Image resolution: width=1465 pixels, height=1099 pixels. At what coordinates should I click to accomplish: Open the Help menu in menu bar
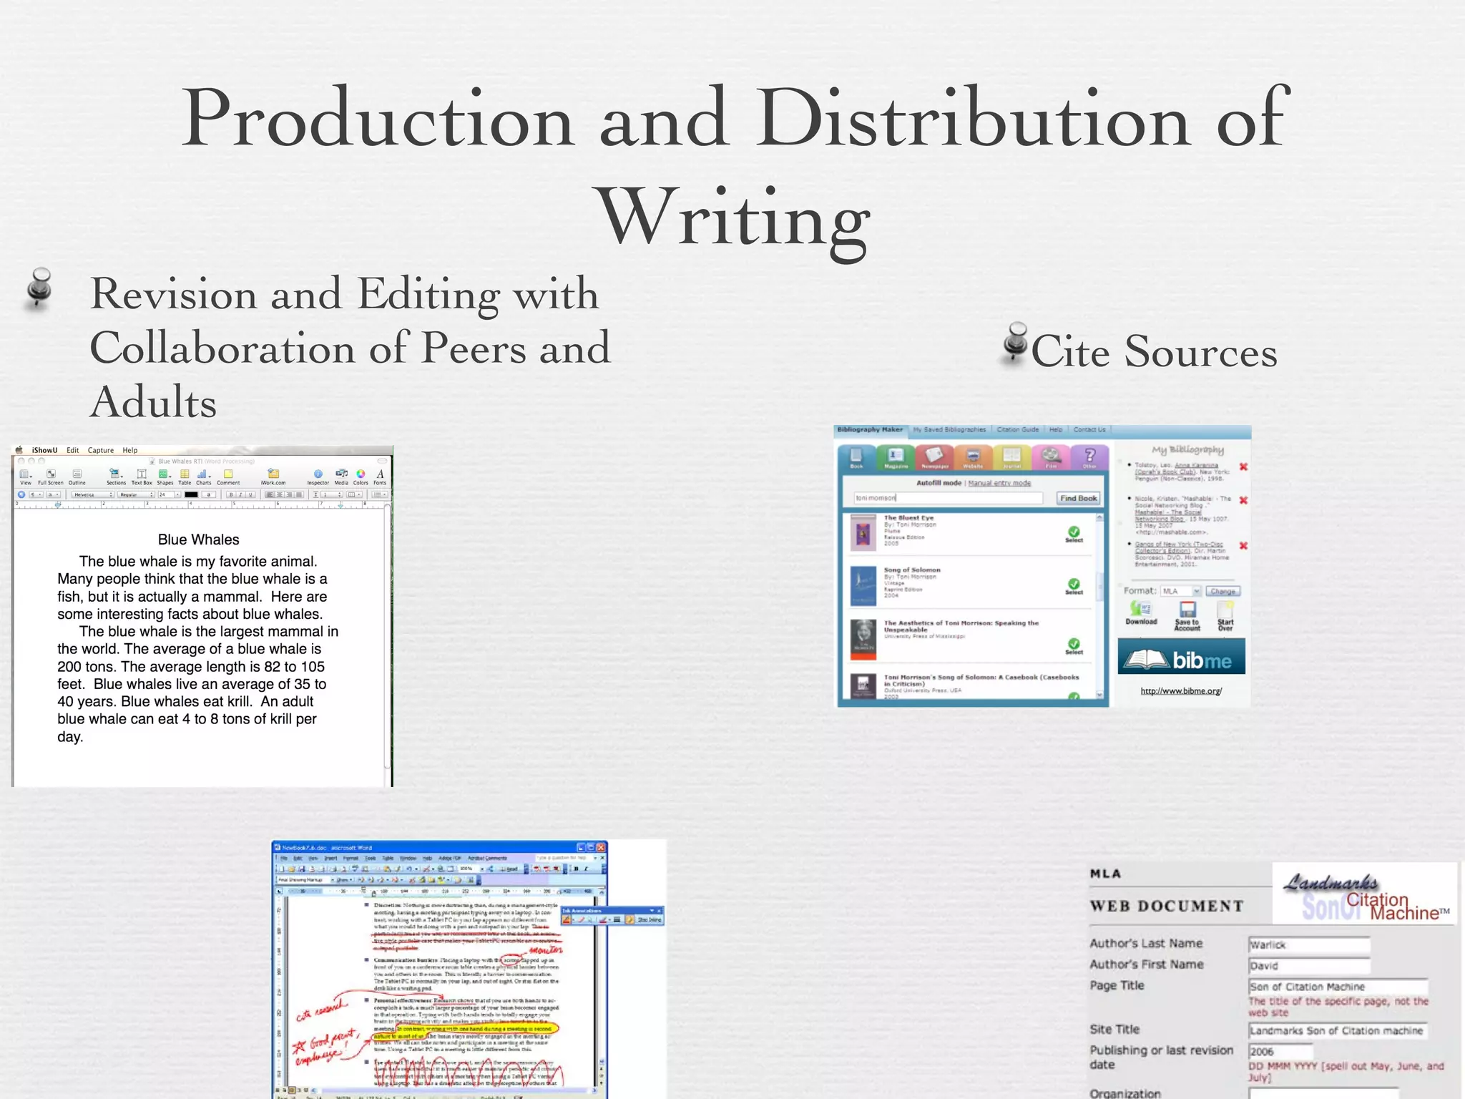[x=129, y=450]
